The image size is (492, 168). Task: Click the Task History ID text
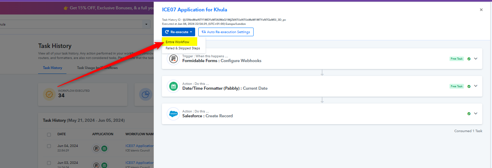pyautogui.click(x=224, y=20)
